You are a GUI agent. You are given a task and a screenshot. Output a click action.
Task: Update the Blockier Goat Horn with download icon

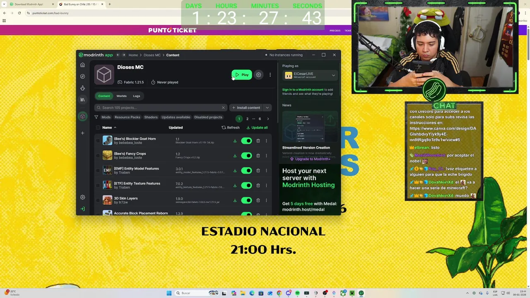click(235, 141)
